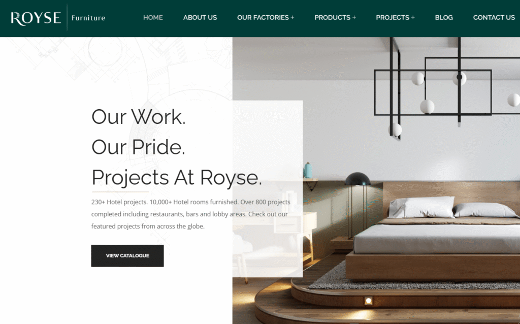Open the BLOG page
Image resolution: width=520 pixels, height=324 pixels.
pyautogui.click(x=444, y=18)
